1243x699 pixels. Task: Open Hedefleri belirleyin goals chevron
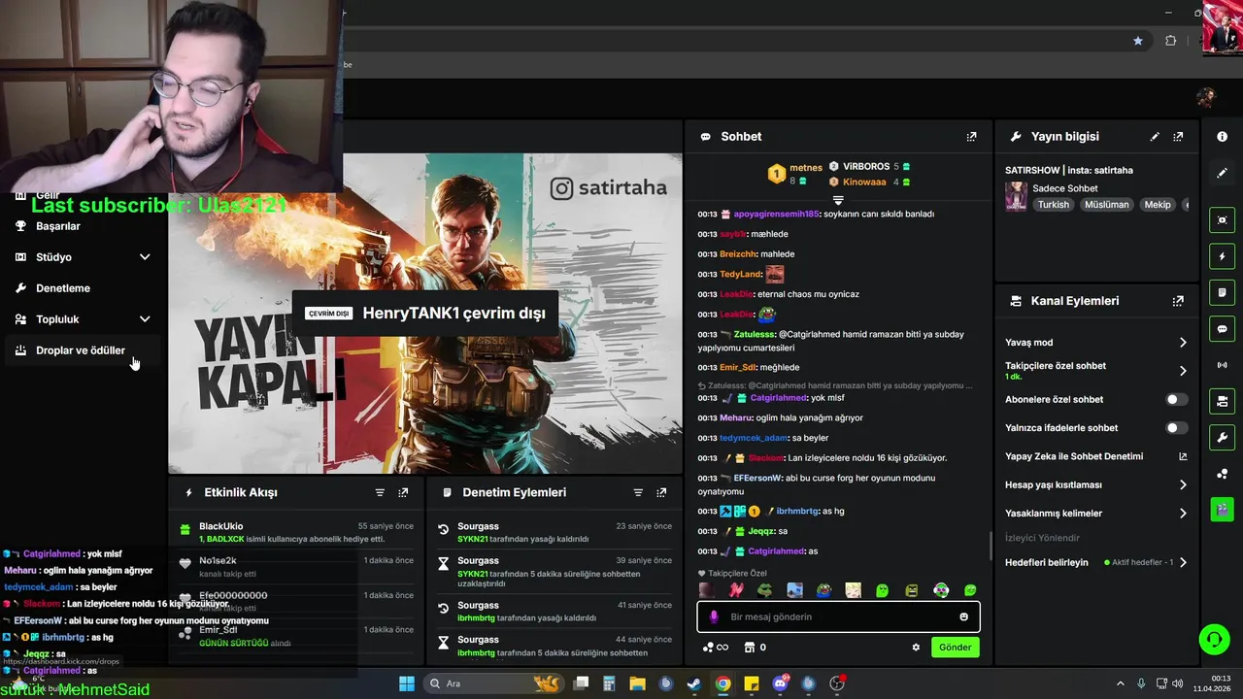pyautogui.click(x=1183, y=562)
